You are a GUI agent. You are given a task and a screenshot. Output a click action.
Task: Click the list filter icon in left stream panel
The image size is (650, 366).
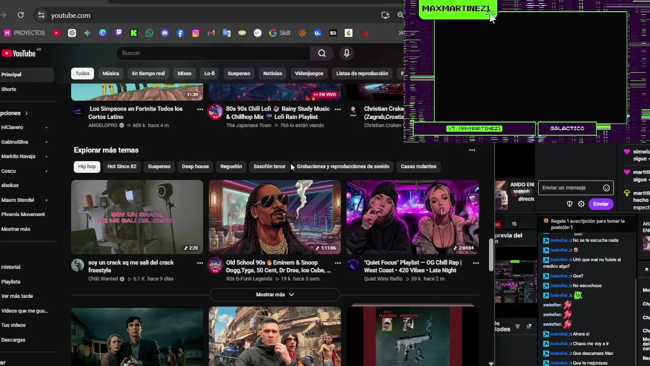(x=517, y=326)
